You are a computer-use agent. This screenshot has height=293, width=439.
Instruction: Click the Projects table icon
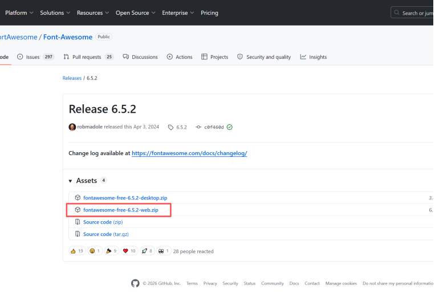tap(204, 57)
